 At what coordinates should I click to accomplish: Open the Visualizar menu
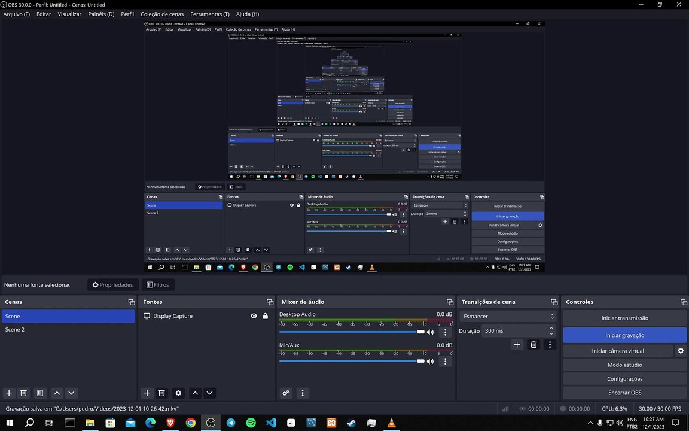pos(69,14)
